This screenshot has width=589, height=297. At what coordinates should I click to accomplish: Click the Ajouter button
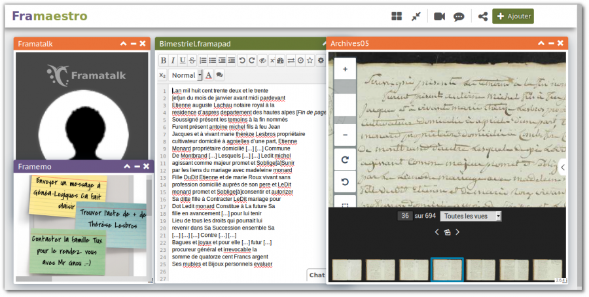click(512, 16)
